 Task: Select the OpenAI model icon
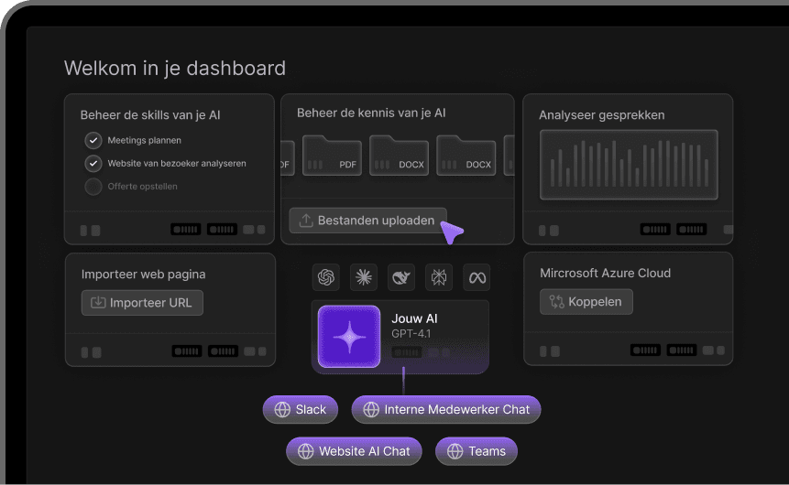(x=325, y=277)
